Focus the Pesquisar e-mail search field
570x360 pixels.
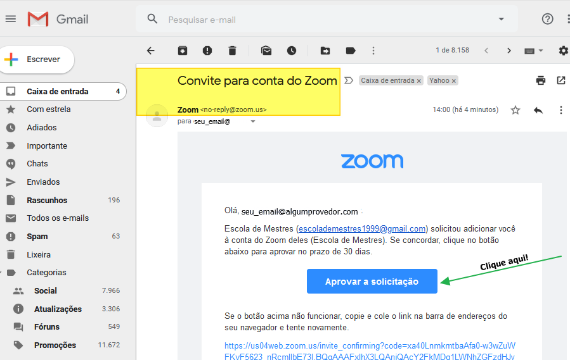(x=327, y=19)
